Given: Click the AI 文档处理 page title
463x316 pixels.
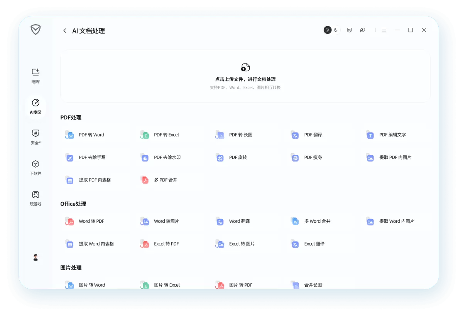Looking at the screenshot, I should (88, 31).
